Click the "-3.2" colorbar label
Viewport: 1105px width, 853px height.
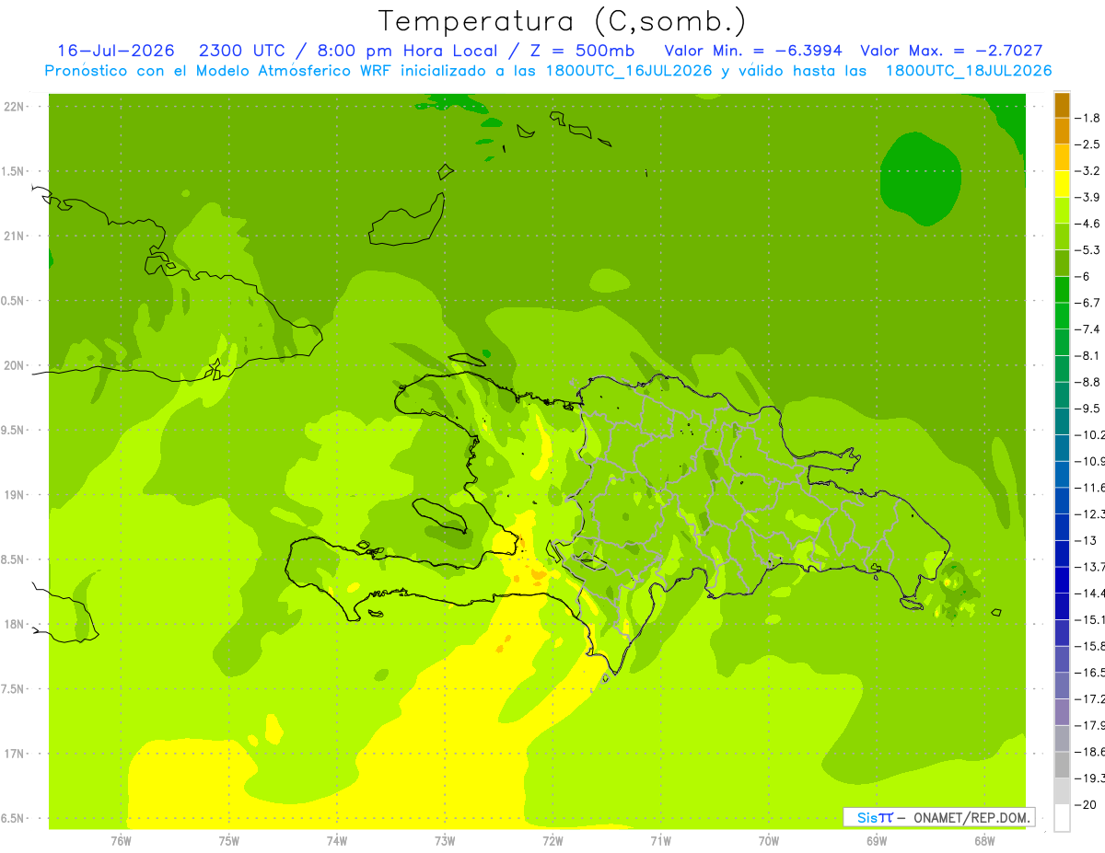click(1089, 171)
